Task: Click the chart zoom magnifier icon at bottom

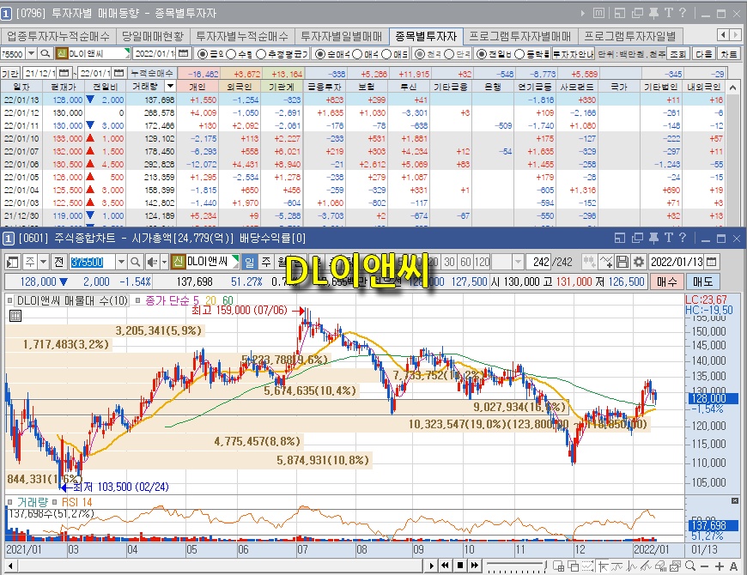Action: 689,566
